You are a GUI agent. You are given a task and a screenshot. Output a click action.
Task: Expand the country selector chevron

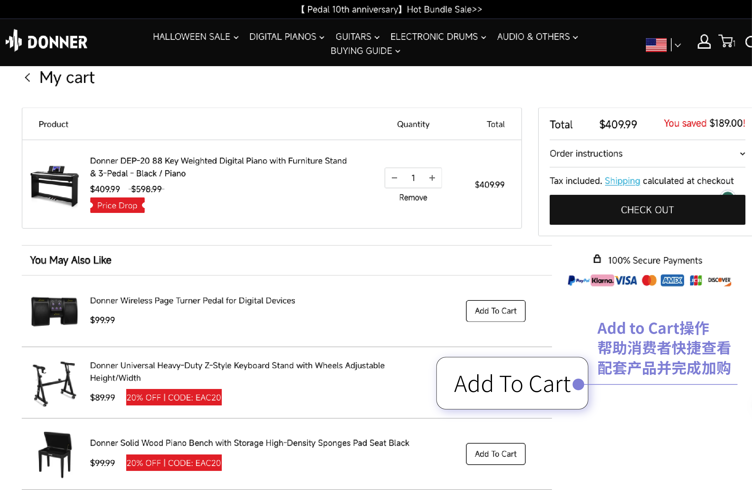tap(678, 45)
